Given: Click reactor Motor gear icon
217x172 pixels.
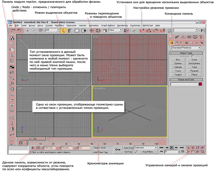Looking at the screenshot, I should point(12,89).
